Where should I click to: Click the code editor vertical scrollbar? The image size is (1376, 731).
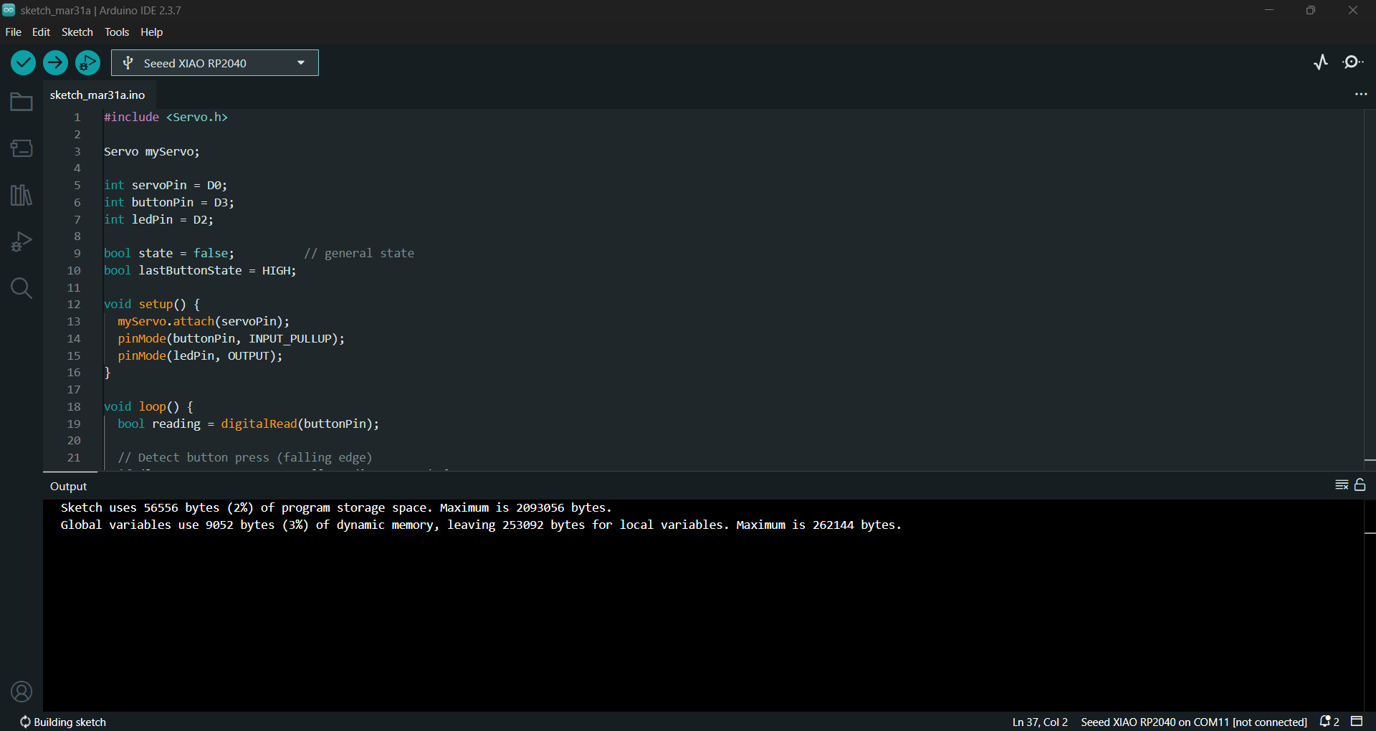click(x=1370, y=290)
